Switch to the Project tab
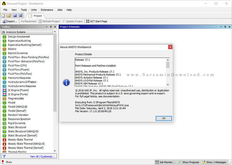Screen dimensions: 232x165 tap(35, 16)
